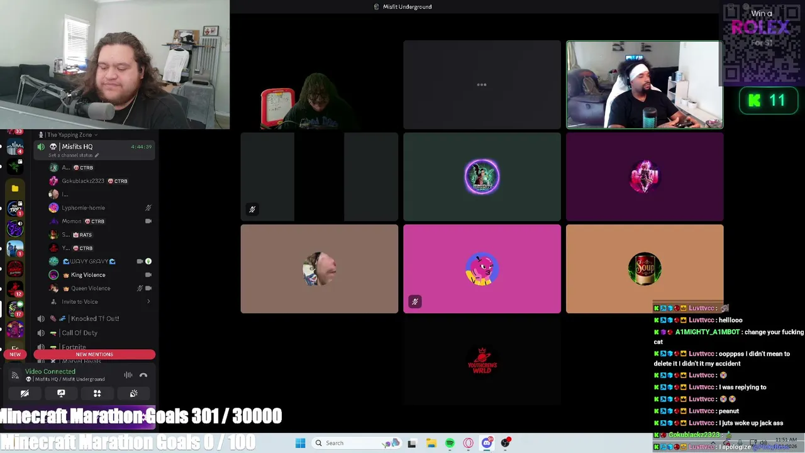
Task: Select the Youthcrews WRLD avatar tile
Action: [482, 361]
